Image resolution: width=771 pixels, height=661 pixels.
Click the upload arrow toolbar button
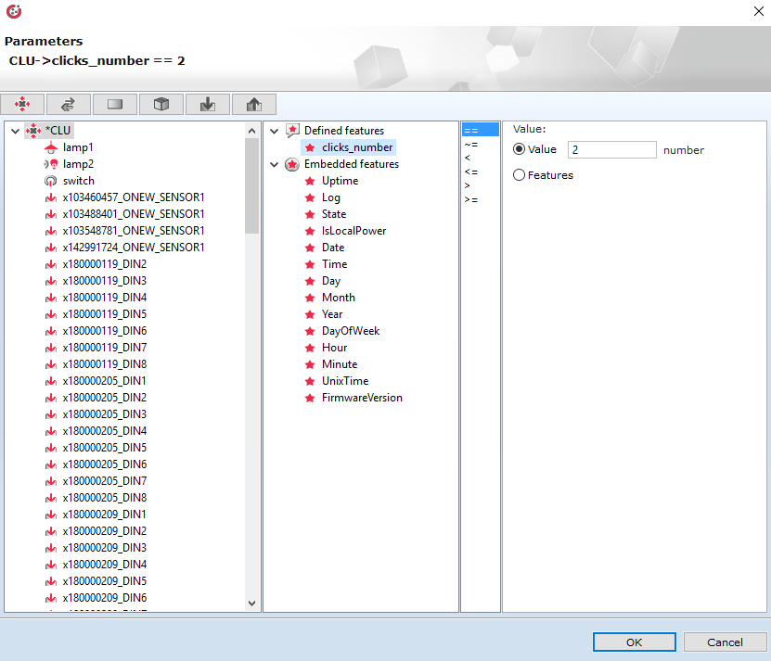[x=253, y=104]
